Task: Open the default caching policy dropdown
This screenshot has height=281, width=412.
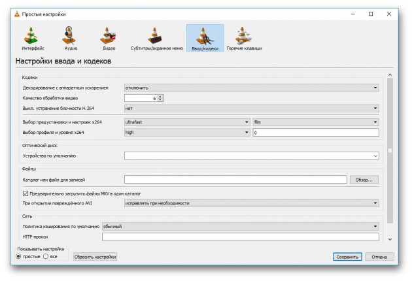Action: point(241,226)
